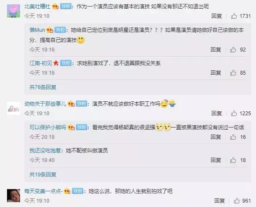Like the 动物关于那些事儿 comment with 1225 likes

point(234,113)
